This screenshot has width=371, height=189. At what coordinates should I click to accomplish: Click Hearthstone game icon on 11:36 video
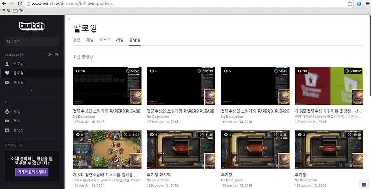point(210,161)
